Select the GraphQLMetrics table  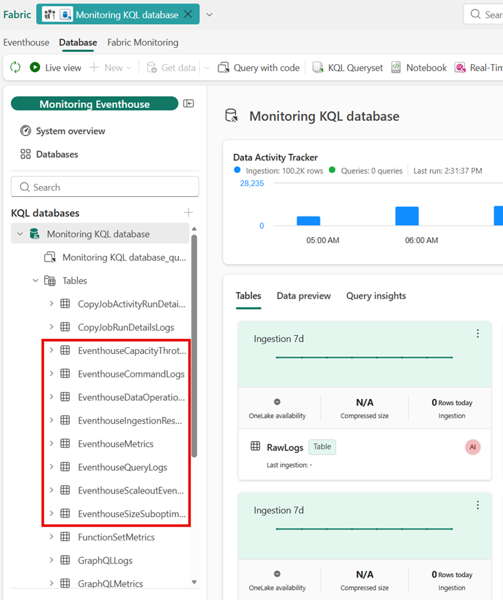click(x=111, y=583)
